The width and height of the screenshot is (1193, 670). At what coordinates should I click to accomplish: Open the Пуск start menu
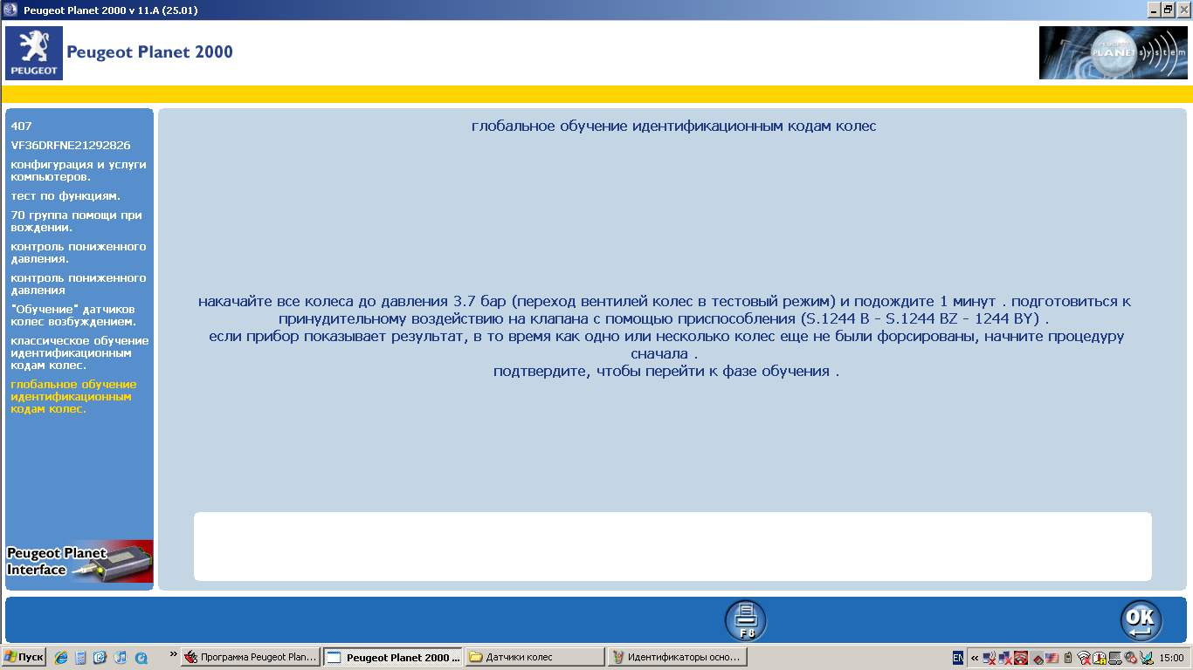pyautogui.click(x=24, y=657)
